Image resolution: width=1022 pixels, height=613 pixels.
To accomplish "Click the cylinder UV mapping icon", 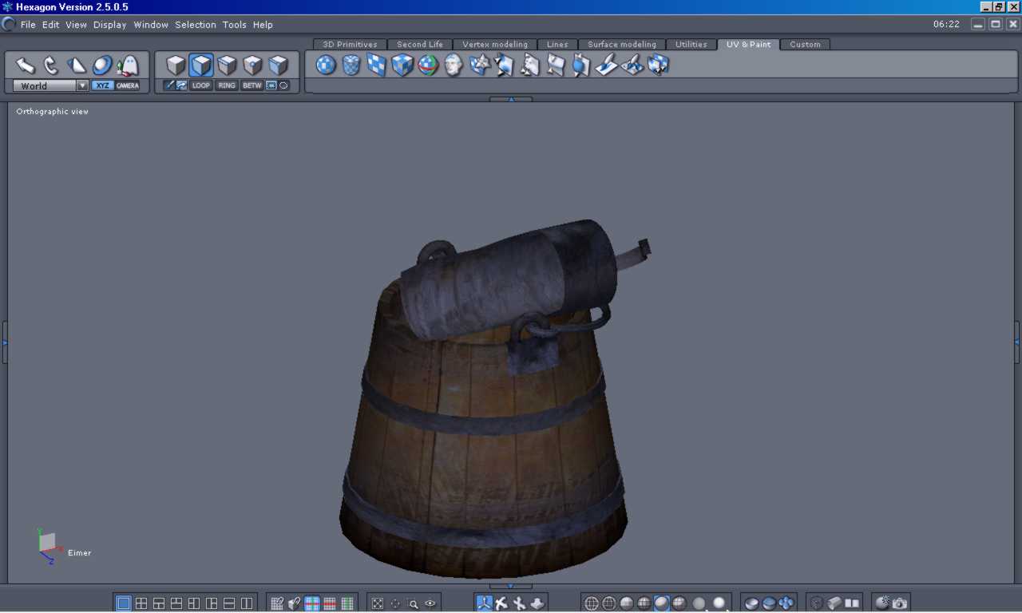I will point(351,65).
